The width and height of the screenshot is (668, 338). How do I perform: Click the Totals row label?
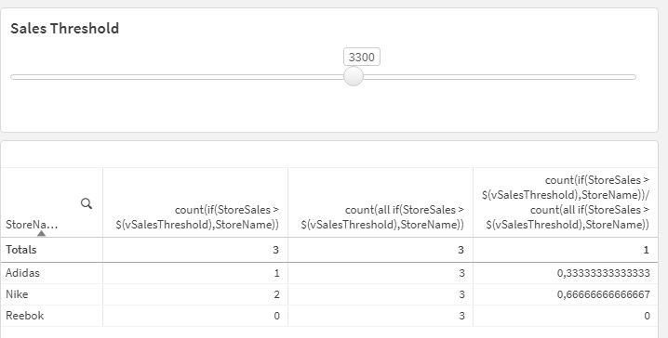20,250
